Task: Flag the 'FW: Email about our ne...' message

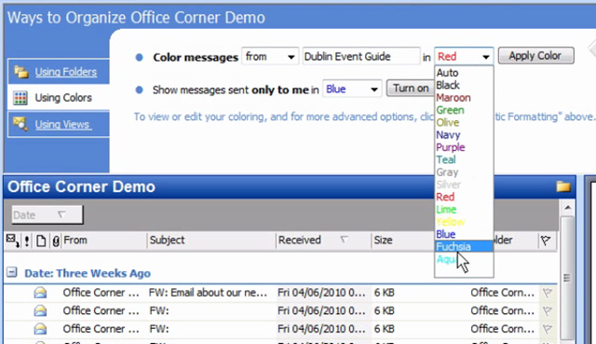Action: [548, 293]
